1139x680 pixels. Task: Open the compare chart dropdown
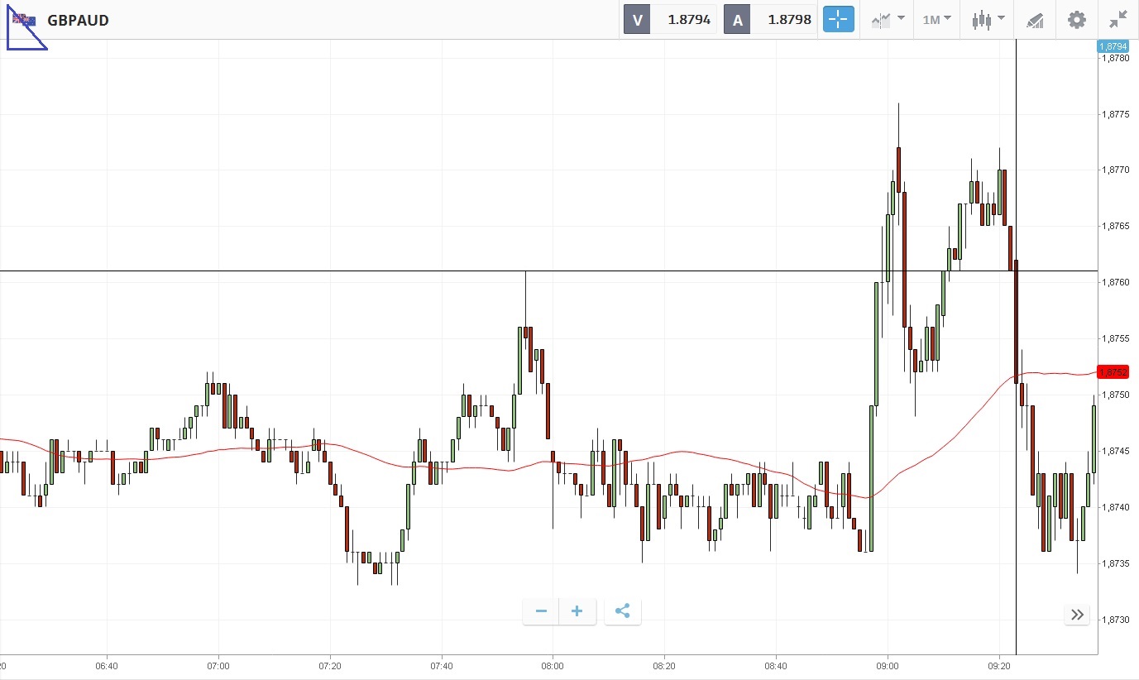888,19
